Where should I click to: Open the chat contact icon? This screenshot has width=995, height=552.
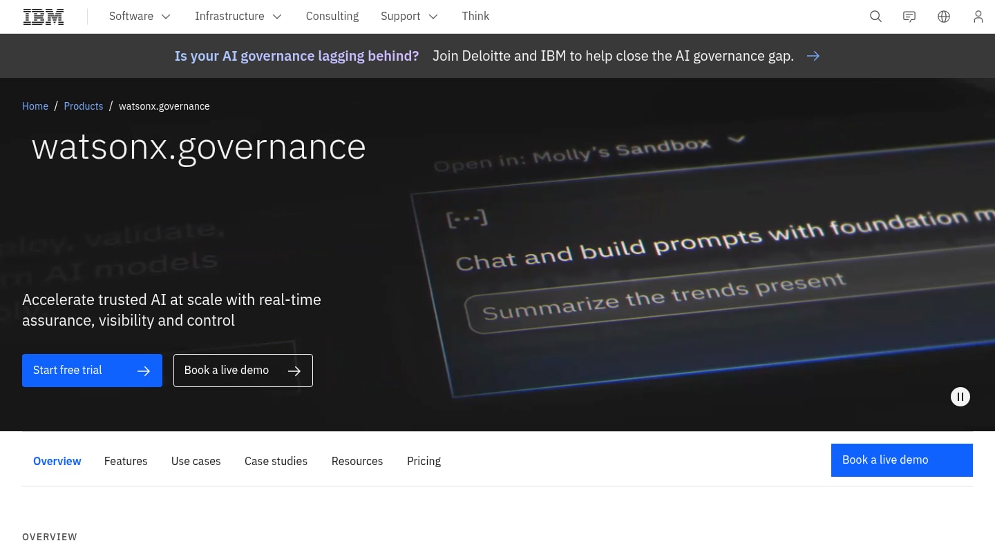coord(909,17)
